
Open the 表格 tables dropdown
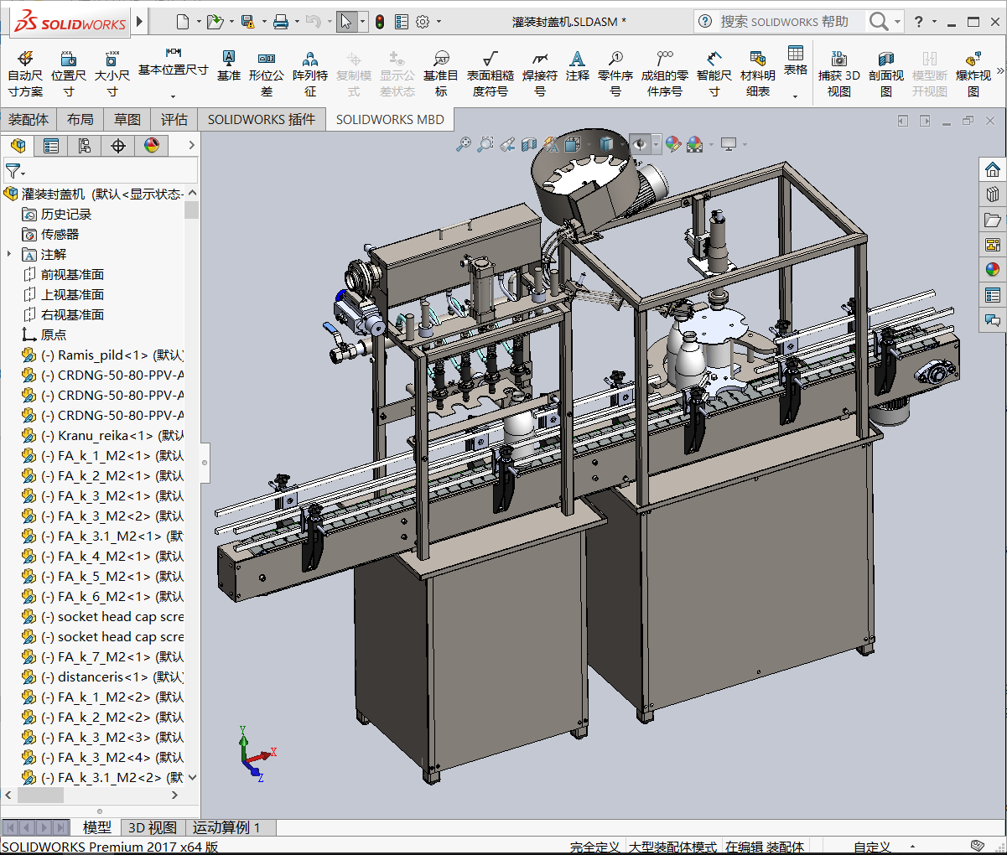coord(795,96)
